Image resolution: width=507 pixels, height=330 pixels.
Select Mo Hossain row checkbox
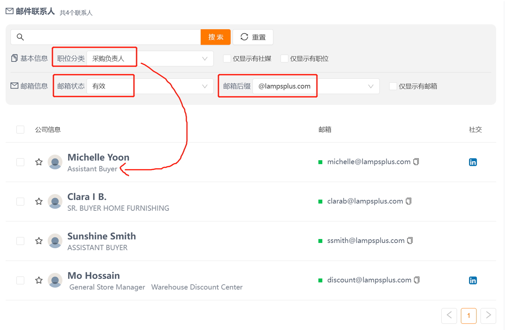20,280
